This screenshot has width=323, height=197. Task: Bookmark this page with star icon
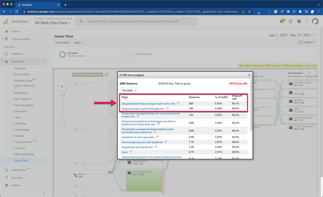250,12
